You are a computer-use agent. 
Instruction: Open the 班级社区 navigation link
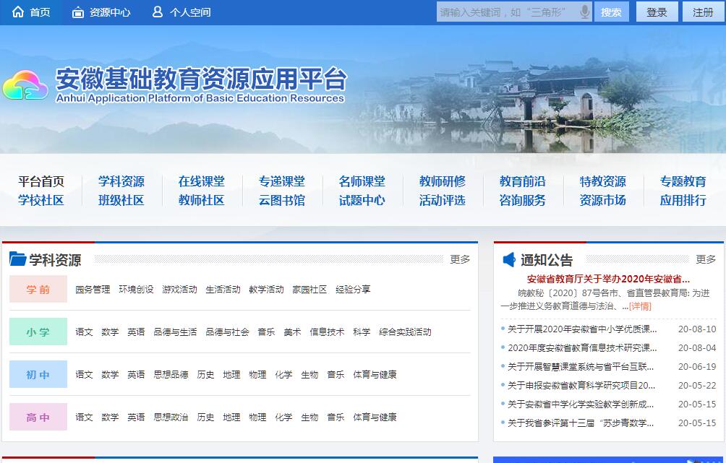tap(121, 200)
